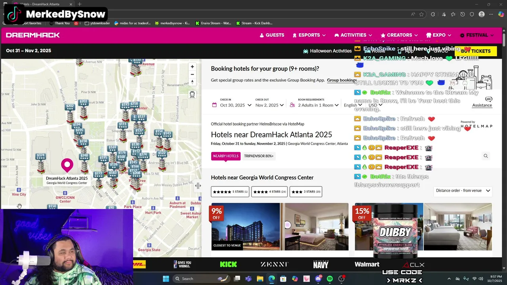Viewport: 507px width, 285px height.
Task: View the closest to venue hotel exterior photo
Action: pyautogui.click(x=246, y=227)
